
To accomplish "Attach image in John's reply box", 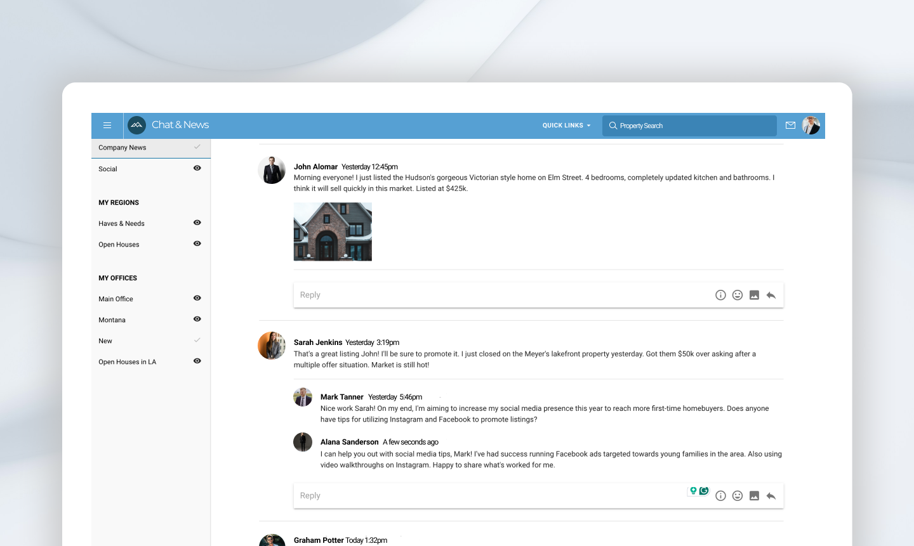I will (754, 295).
